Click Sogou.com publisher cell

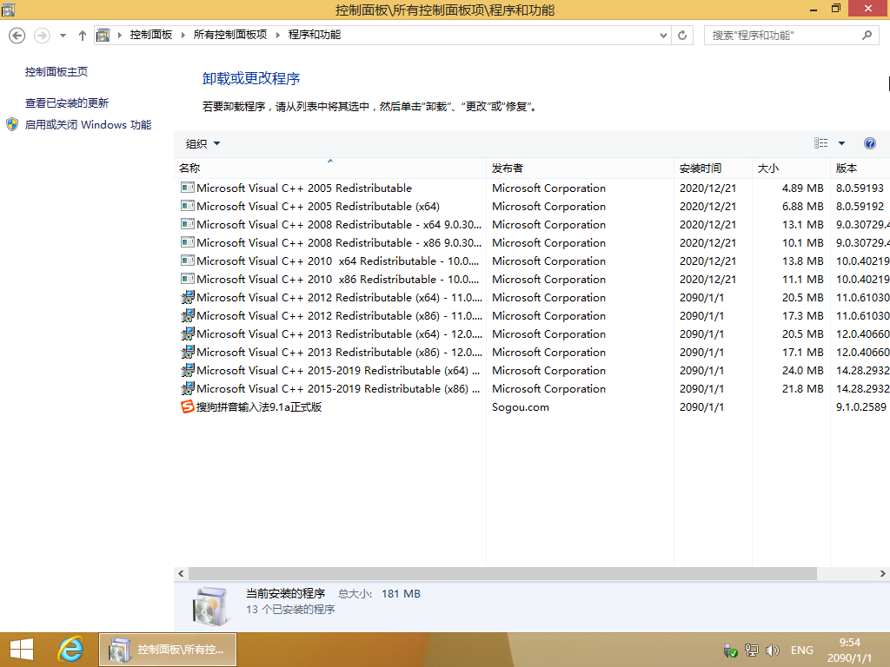[x=521, y=407]
